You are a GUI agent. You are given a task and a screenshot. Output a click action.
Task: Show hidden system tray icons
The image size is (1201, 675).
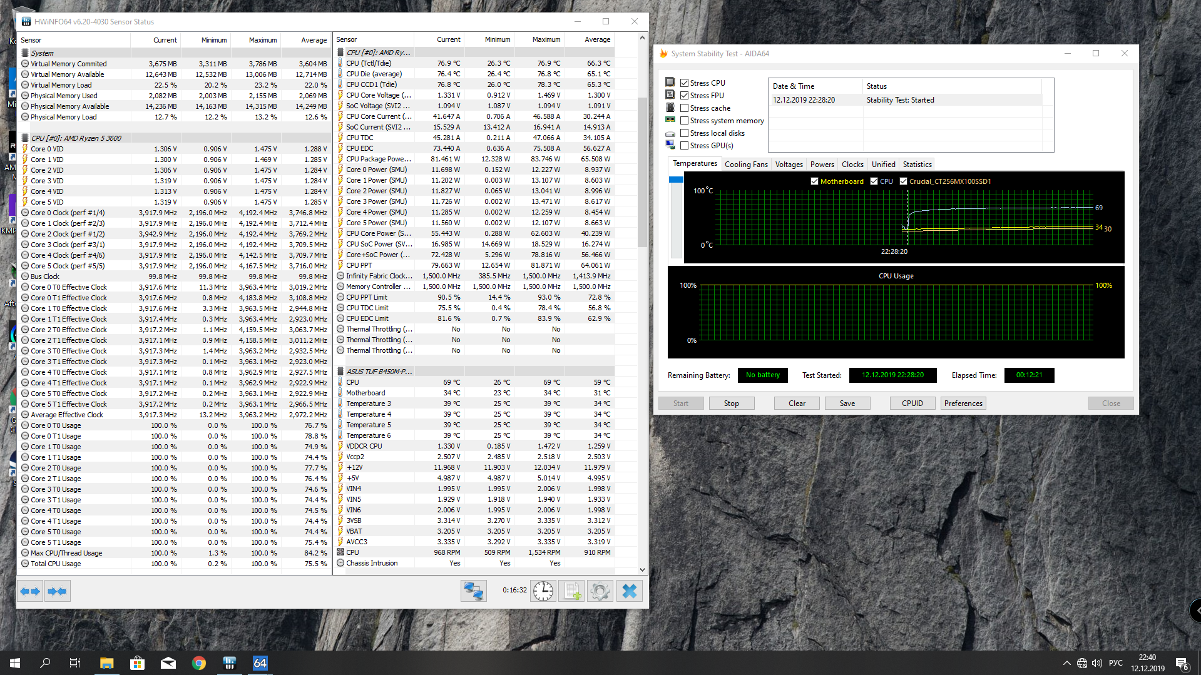1066,663
